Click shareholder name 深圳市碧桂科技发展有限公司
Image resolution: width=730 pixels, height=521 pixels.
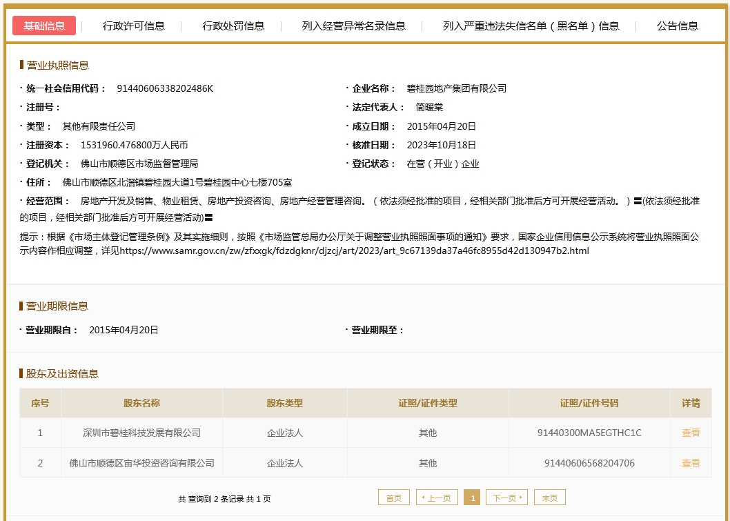coord(141,433)
